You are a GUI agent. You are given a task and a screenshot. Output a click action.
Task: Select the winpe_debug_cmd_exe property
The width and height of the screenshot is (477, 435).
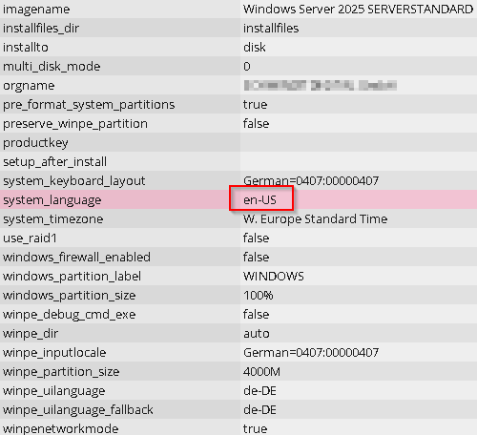70,315
